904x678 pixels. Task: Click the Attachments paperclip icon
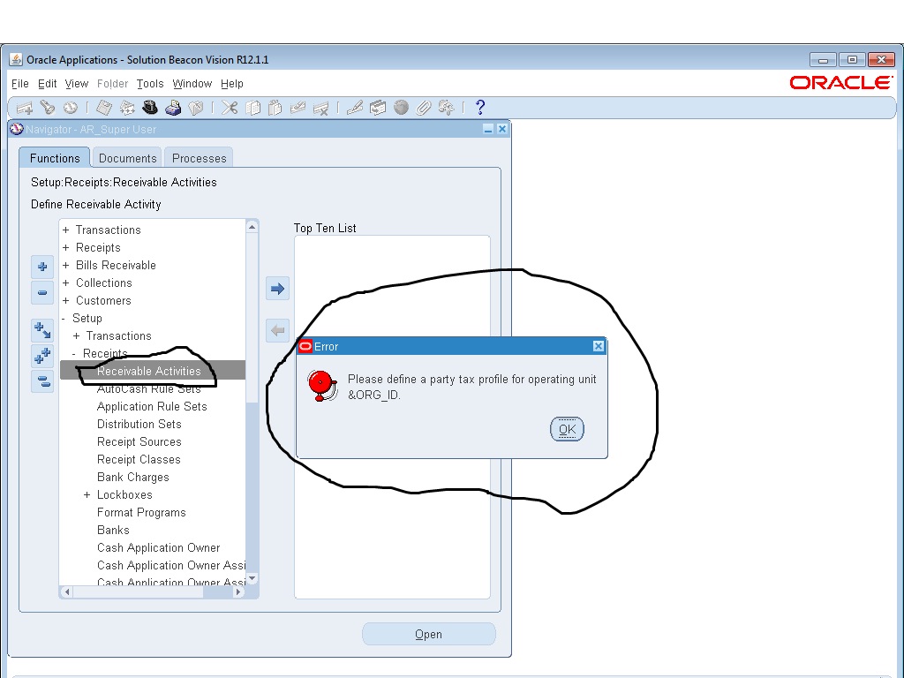coord(424,108)
